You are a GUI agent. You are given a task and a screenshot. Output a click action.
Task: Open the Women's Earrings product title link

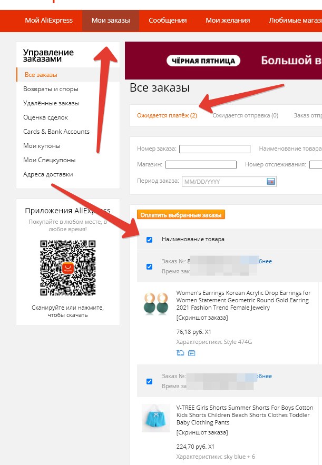pos(243,300)
